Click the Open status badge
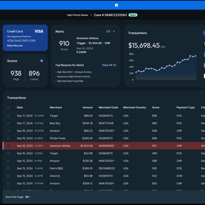This screenshot has width=205, height=205. 133,15
